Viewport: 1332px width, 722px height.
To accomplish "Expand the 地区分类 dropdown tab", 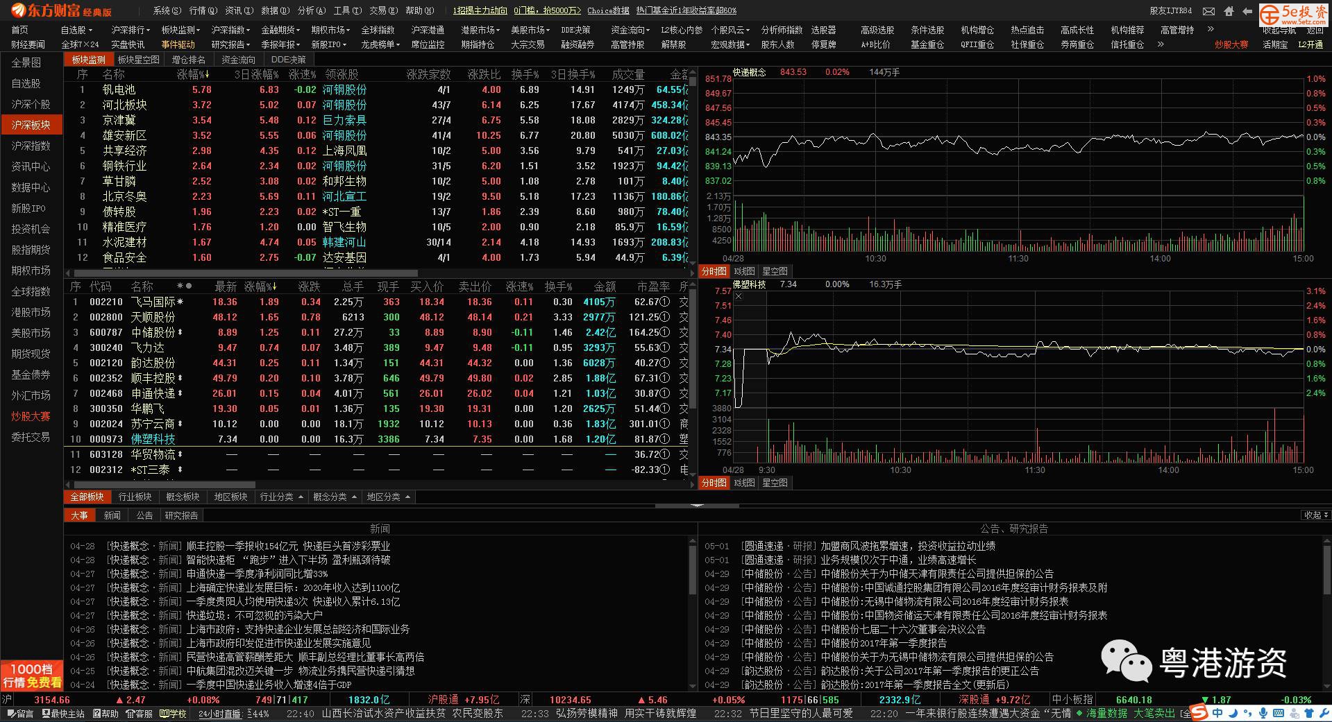I will [389, 497].
